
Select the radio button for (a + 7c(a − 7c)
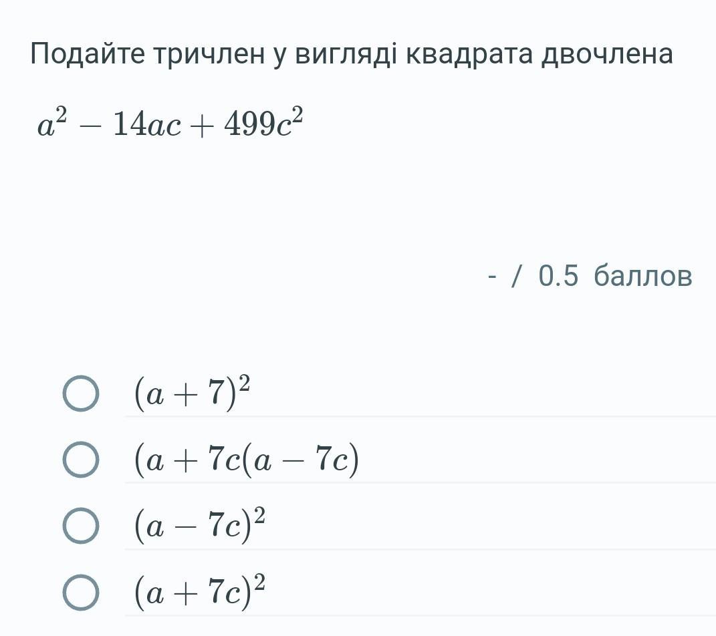81,460
